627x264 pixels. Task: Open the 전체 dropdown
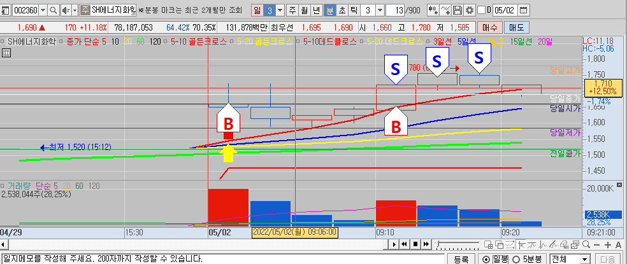[584, 259]
